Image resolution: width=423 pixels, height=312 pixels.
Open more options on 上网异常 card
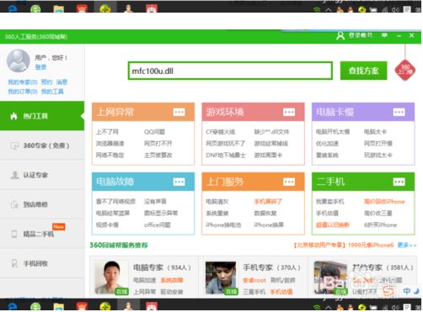click(179, 112)
